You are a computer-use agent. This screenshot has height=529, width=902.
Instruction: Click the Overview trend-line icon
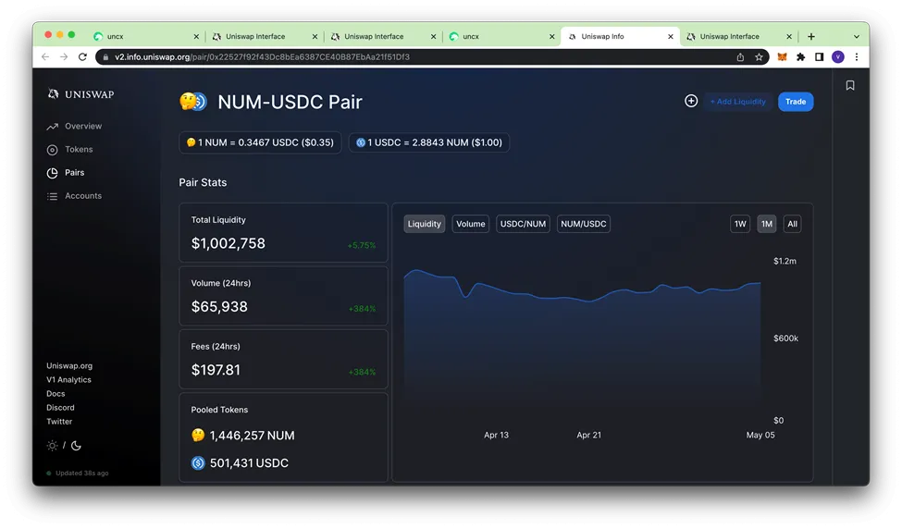click(53, 127)
